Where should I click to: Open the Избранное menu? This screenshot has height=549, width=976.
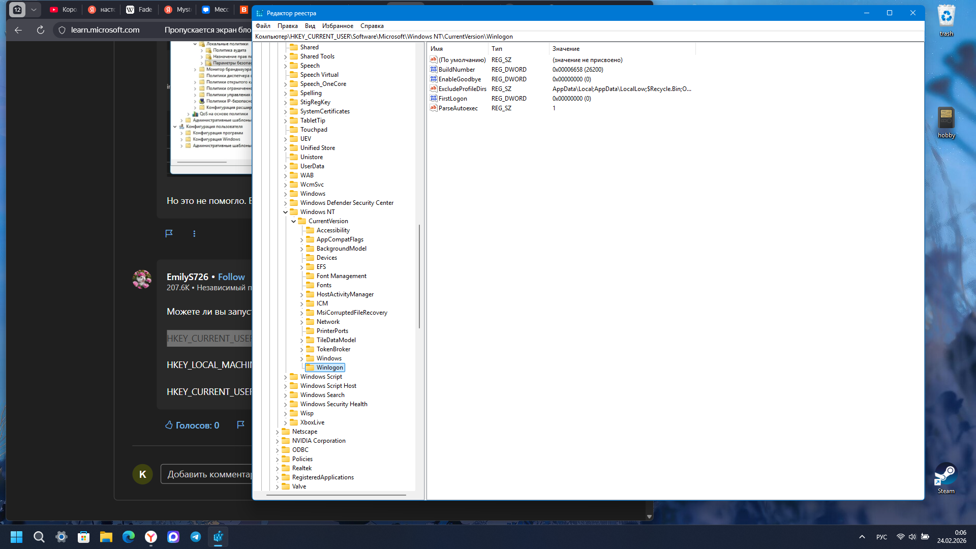(x=338, y=26)
